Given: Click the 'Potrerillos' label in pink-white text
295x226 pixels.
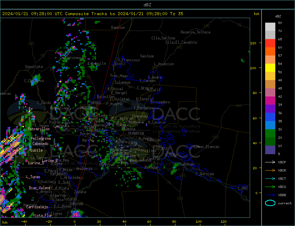Looking at the screenshot, I should pos(39,129).
